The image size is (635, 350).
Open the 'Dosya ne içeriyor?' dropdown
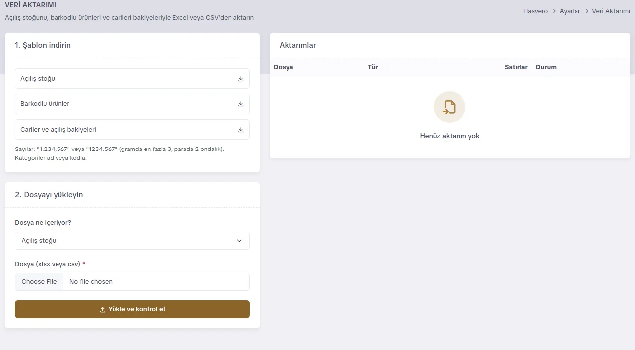(x=132, y=241)
